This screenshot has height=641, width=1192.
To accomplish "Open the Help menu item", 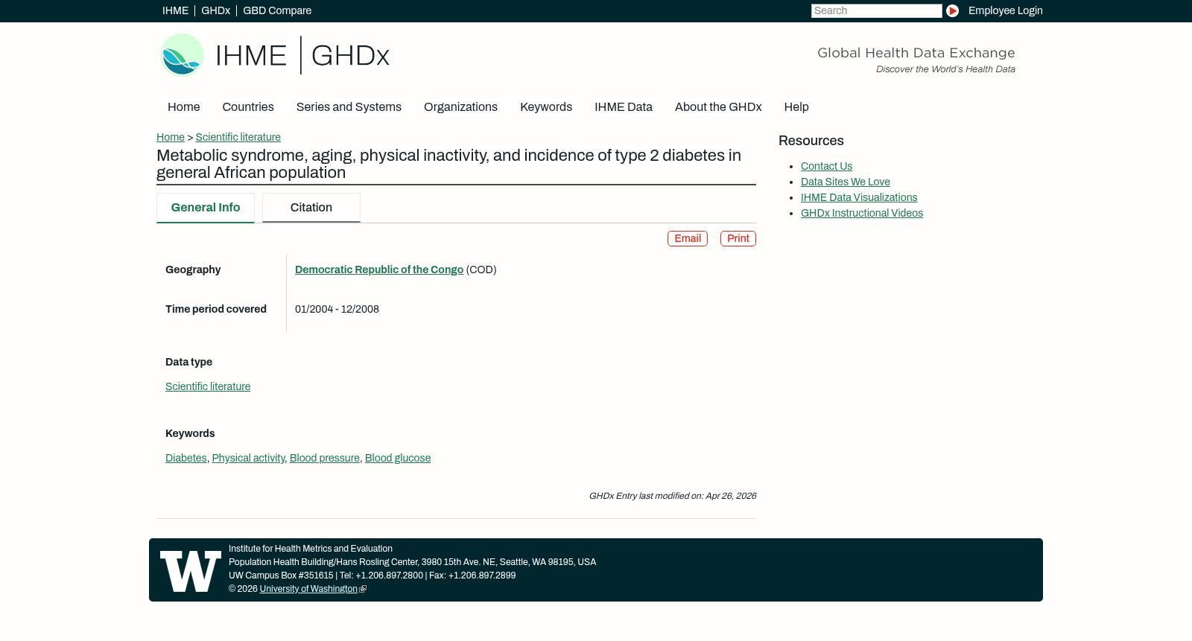I will (x=796, y=107).
